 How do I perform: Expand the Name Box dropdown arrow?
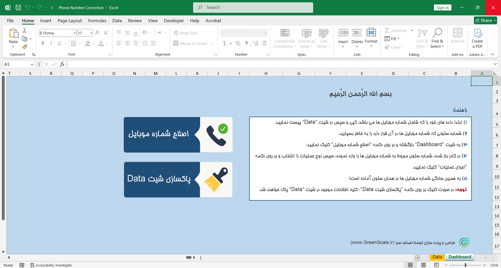32,64
